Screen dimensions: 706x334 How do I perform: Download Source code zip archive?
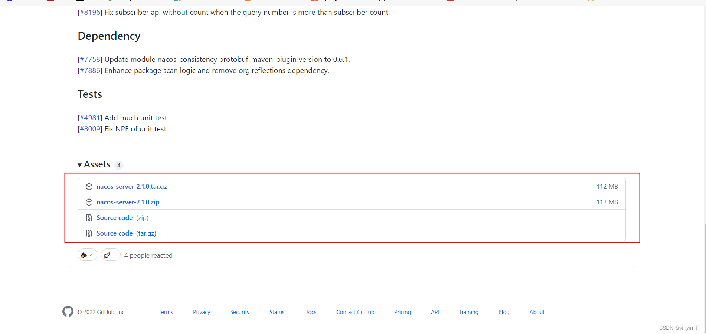(x=122, y=218)
